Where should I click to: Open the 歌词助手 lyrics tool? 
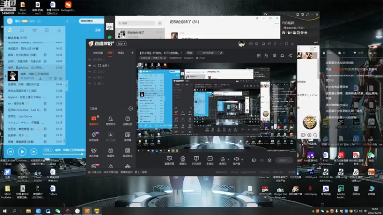tap(127, 152)
